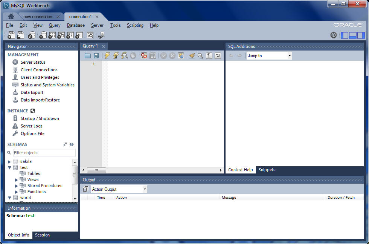Open the Scripting menu

(135, 25)
